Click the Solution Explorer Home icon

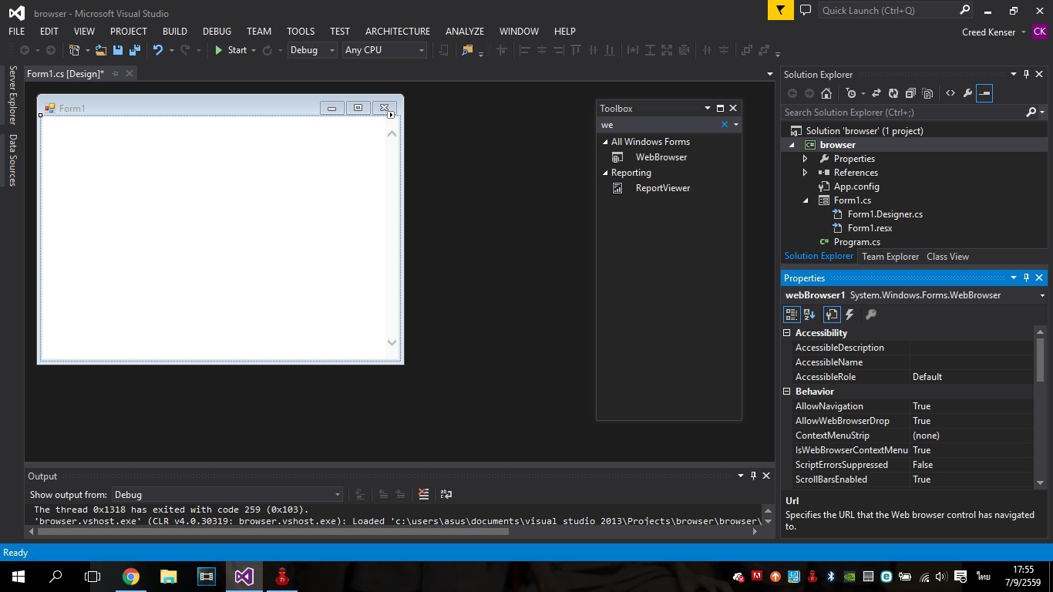[x=826, y=93]
